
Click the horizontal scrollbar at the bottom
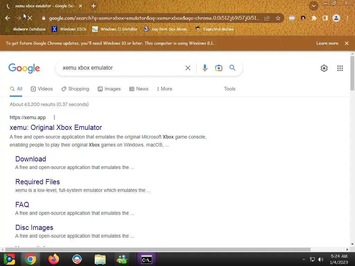tap(158, 249)
